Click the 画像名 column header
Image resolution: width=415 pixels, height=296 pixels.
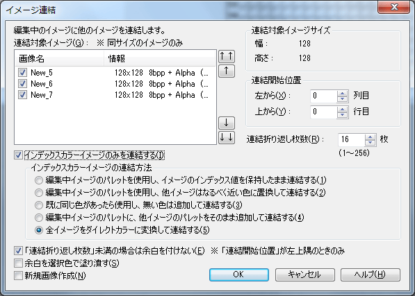point(59,58)
